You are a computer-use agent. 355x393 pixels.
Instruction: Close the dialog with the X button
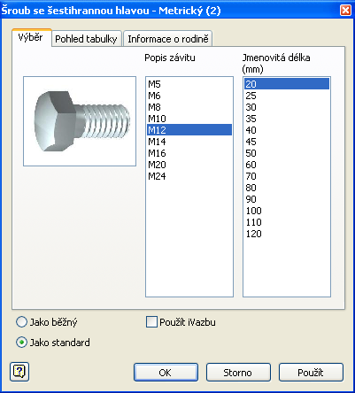click(x=345, y=11)
